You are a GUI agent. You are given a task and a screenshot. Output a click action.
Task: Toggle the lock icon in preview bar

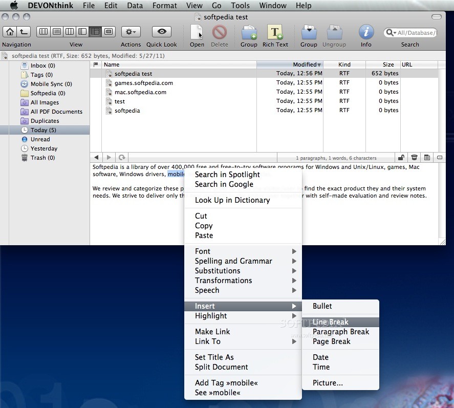click(401, 158)
